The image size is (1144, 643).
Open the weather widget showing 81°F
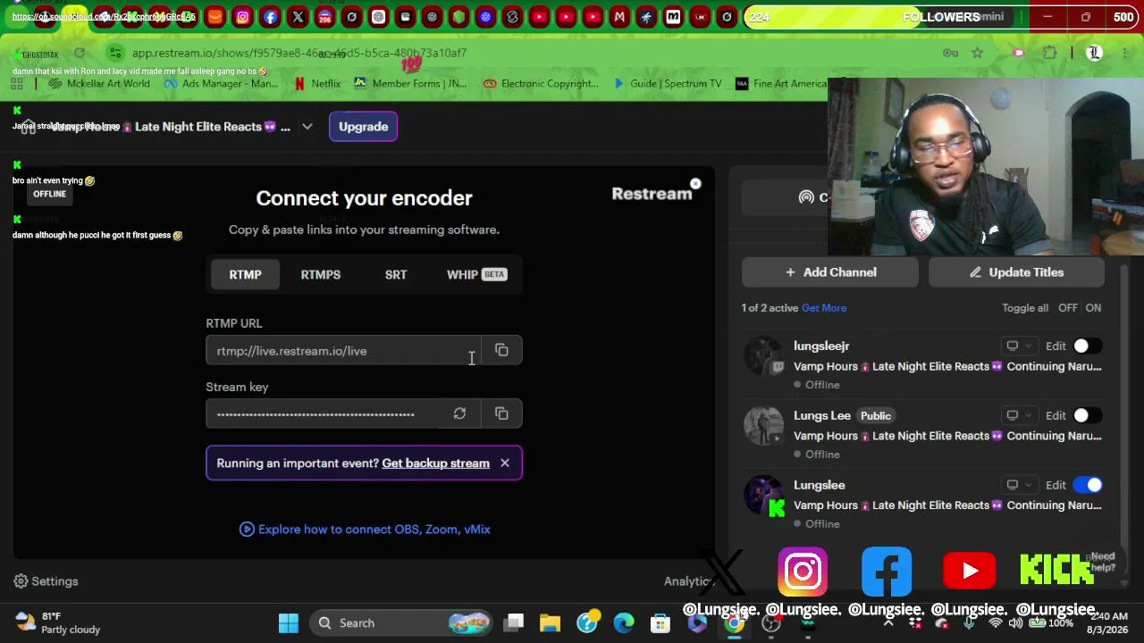59,622
